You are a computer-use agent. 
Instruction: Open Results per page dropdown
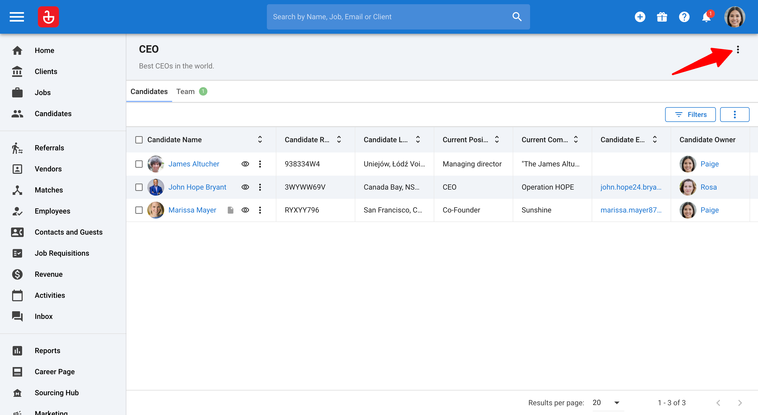608,403
